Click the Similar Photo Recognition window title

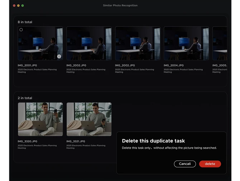tap(120, 5)
